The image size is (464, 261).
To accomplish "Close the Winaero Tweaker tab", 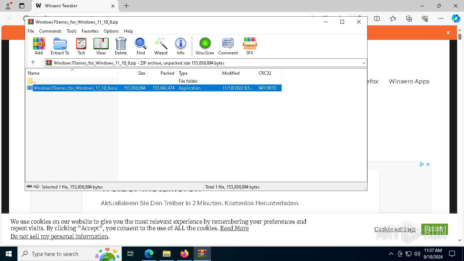I will tap(113, 6).
